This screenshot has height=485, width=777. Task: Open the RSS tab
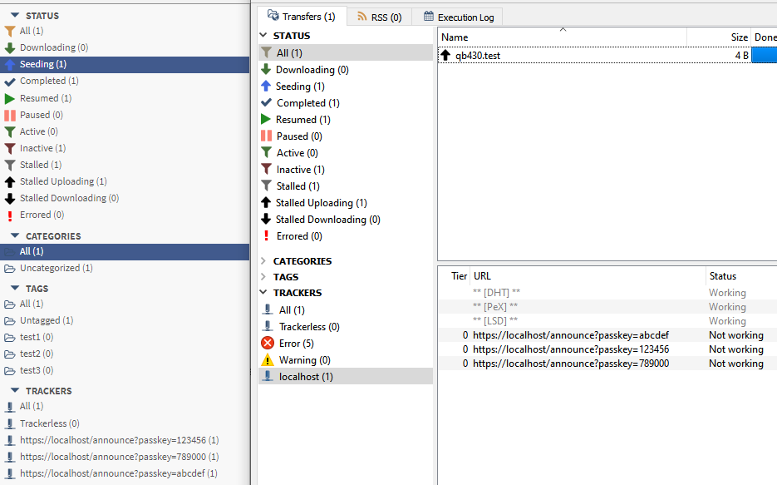coord(379,16)
